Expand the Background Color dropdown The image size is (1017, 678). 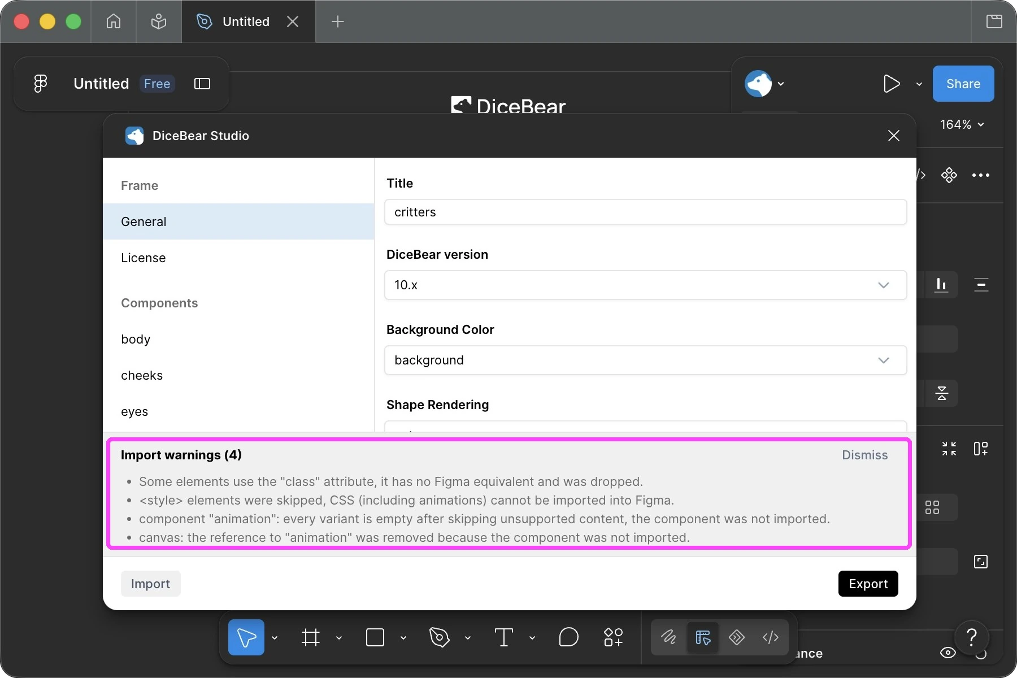[645, 360]
